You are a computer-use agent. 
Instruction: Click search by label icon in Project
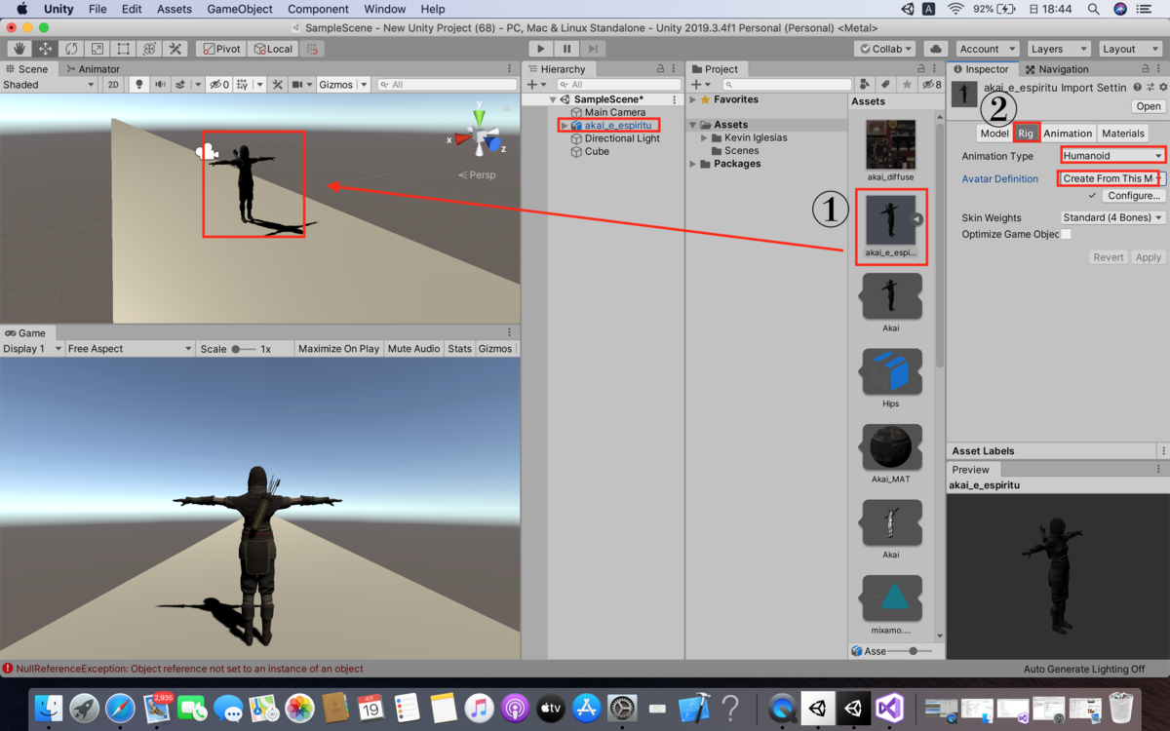point(885,85)
